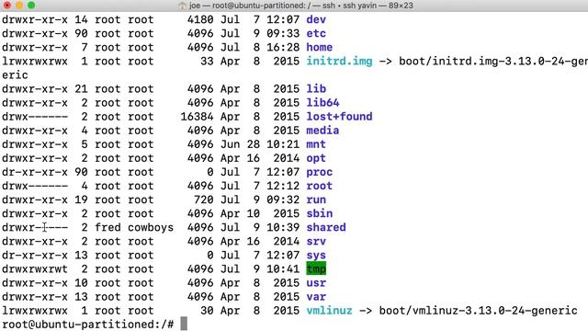This screenshot has height=331, width=588.
Task: Click the 'fred' owner of shared directory
Action: [107, 228]
